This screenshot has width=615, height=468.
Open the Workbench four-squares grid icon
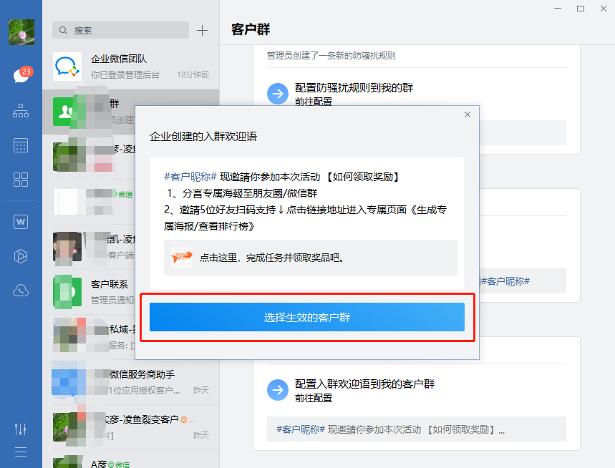point(21,180)
